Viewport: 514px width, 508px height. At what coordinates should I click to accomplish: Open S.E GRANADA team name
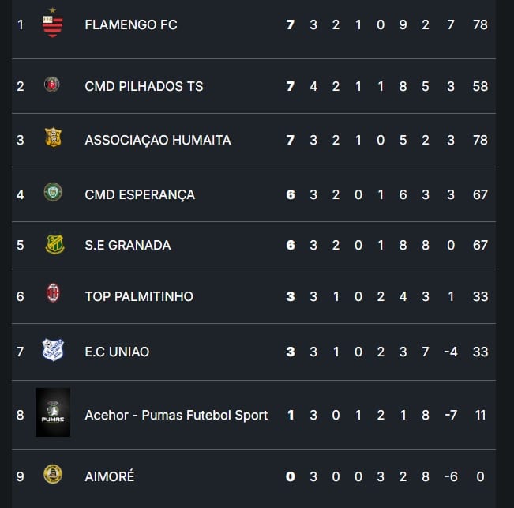coord(128,245)
